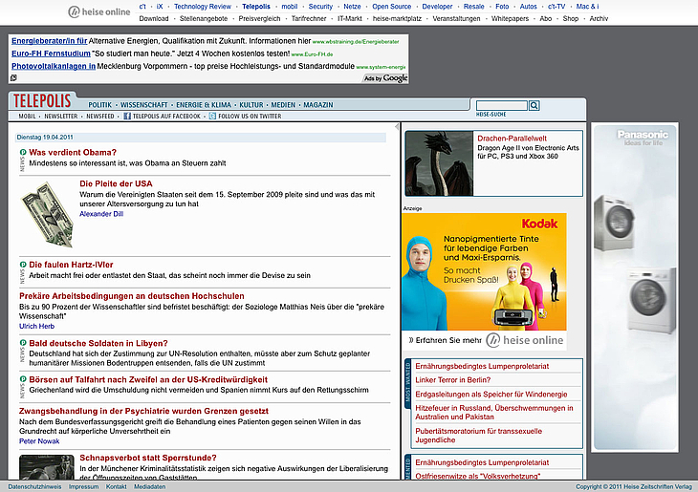Click the Panasonic washing machine banner
The image size is (698, 492).
click(635, 288)
